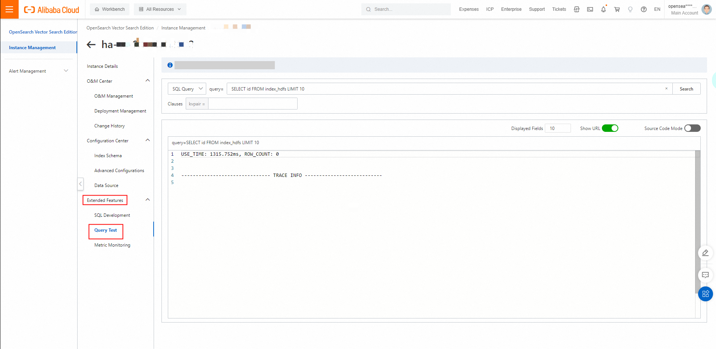Open Advanced Configurations
Image resolution: width=716 pixels, height=349 pixels.
pos(119,171)
